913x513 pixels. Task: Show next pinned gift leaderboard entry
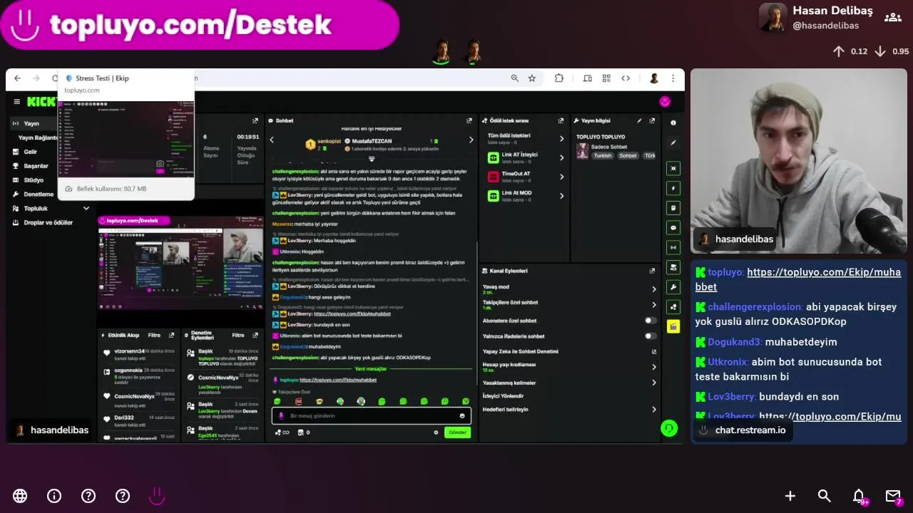[x=471, y=140]
